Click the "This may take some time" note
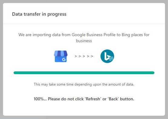 (x=84, y=84)
